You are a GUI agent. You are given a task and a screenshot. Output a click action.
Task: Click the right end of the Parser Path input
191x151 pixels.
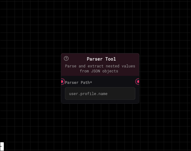pyautogui.click(x=131, y=94)
